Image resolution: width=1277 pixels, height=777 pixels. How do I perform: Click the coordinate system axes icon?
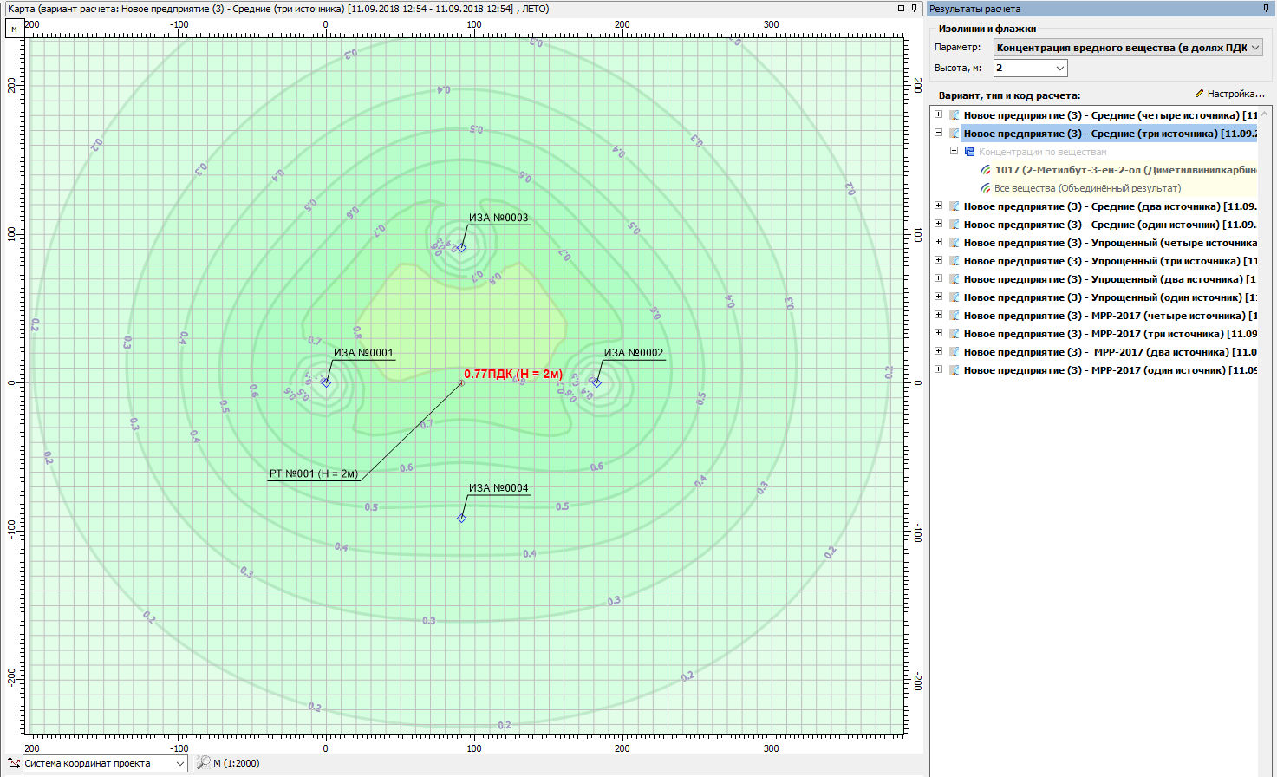pos(13,763)
